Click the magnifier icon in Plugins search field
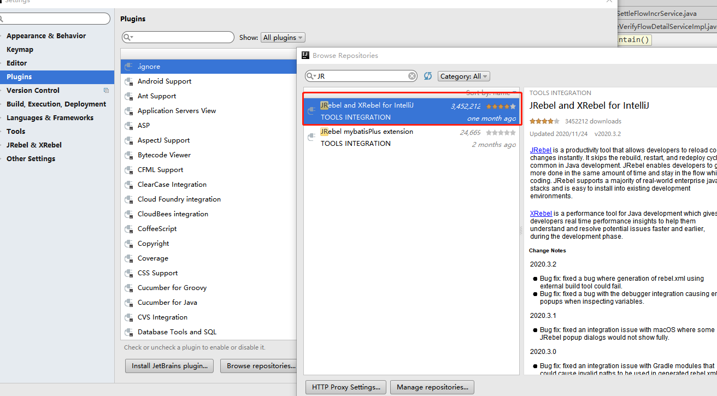Image resolution: width=717 pixels, height=396 pixels. (127, 37)
